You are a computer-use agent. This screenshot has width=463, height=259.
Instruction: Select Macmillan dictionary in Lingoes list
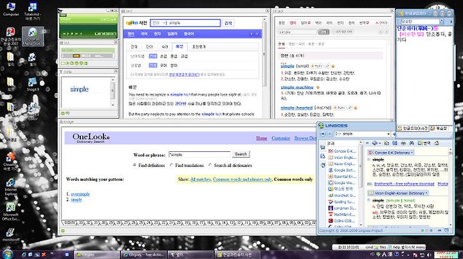pos(342,214)
